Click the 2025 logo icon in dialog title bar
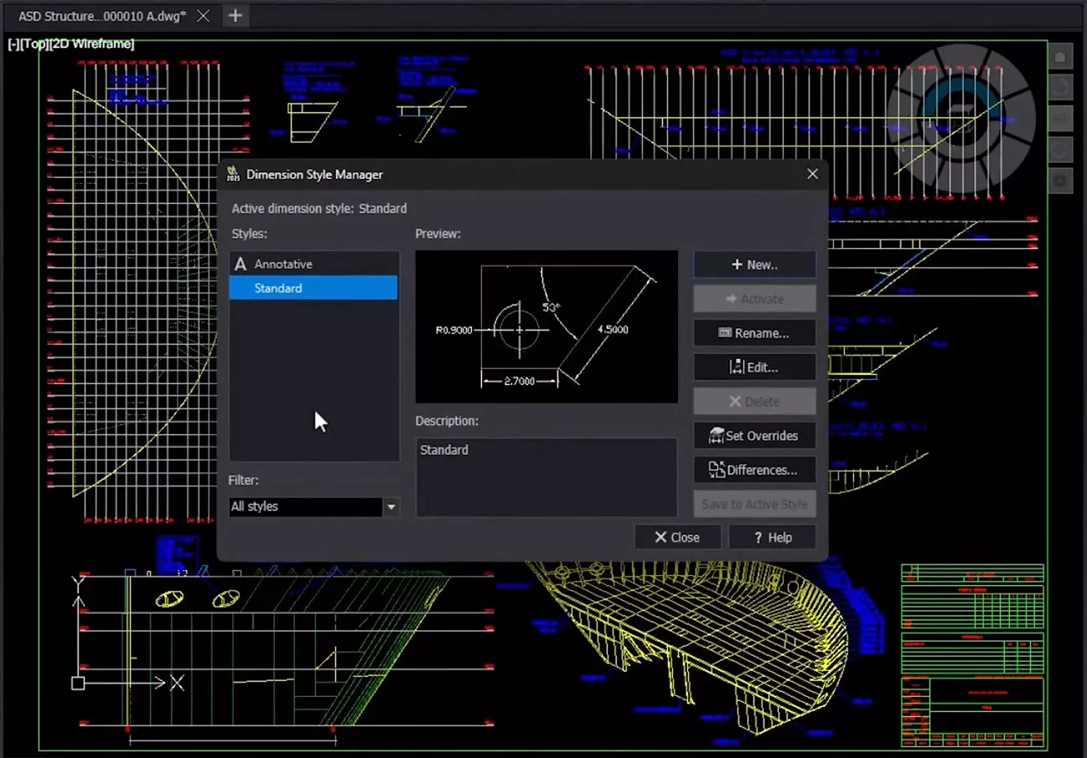Viewport: 1087px width, 758px height. (x=234, y=174)
